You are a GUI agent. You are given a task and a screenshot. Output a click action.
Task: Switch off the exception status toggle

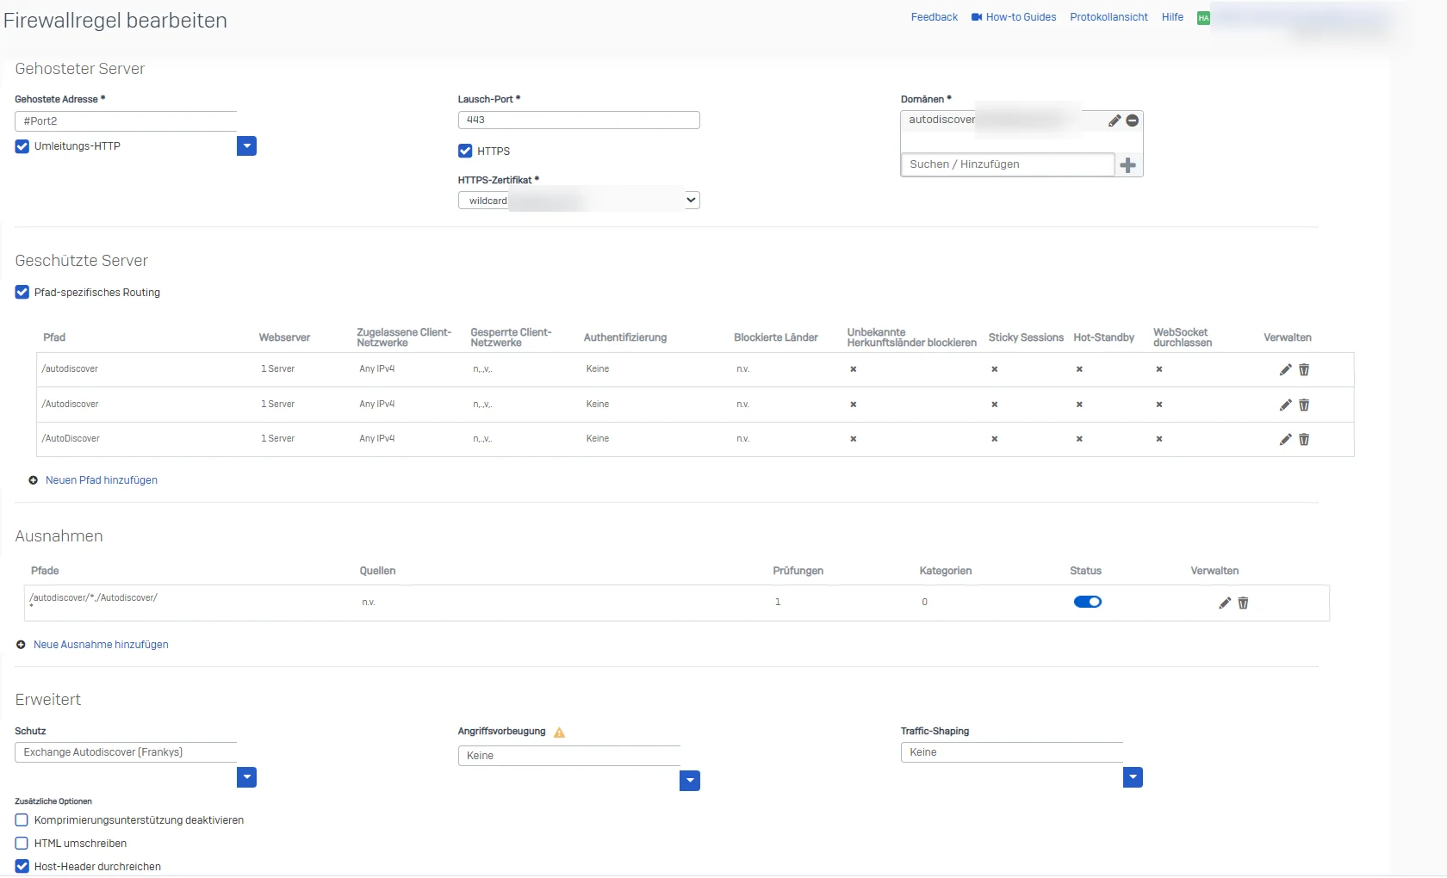pyautogui.click(x=1088, y=602)
